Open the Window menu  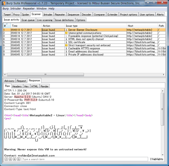tap(41, 9)
